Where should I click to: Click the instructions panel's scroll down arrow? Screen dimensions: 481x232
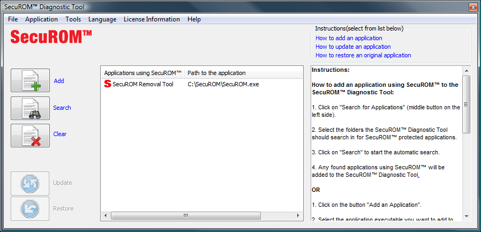pyautogui.click(x=467, y=216)
